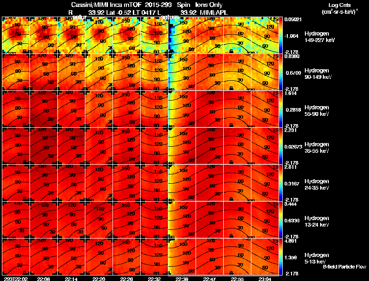Click the '1.356' color scale value
The width and height of the screenshot is (369, 281).
[291, 257]
